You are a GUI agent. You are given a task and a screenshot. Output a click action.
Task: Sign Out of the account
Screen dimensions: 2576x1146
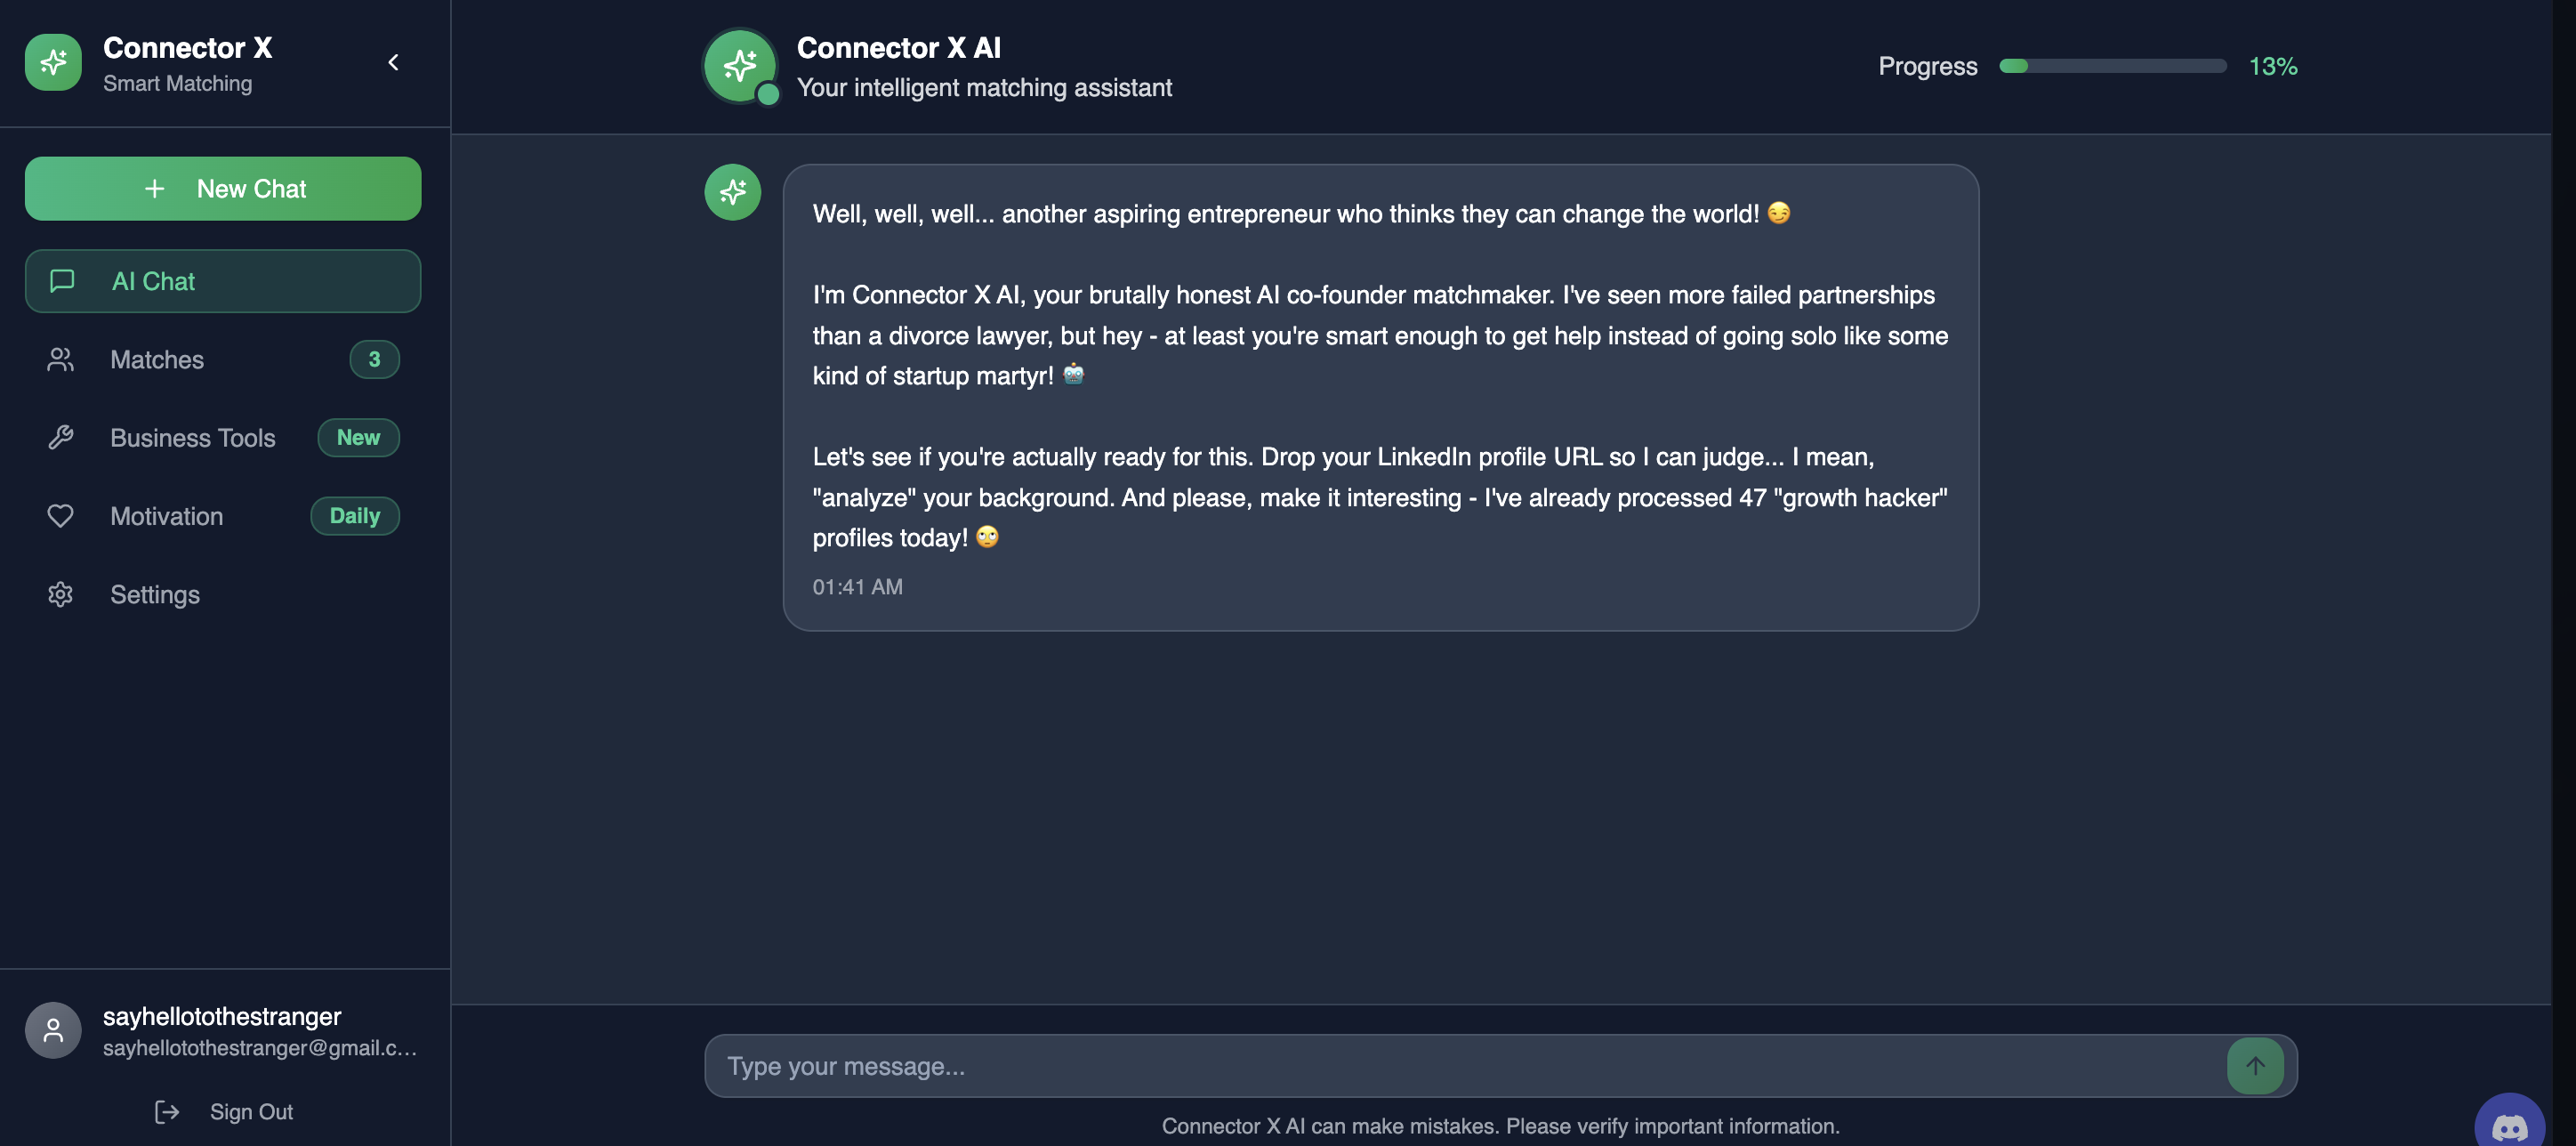[x=251, y=1112]
